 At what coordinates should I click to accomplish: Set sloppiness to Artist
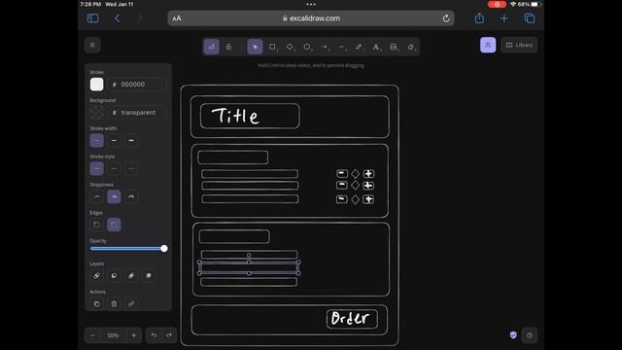(x=114, y=196)
